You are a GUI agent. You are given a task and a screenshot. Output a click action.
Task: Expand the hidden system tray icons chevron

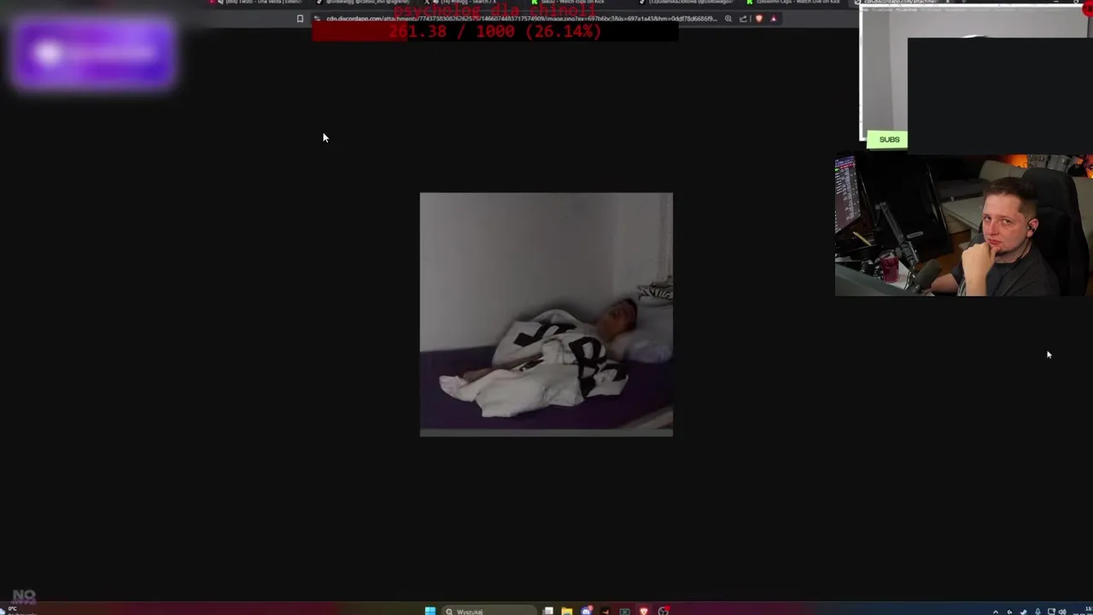[x=996, y=612]
